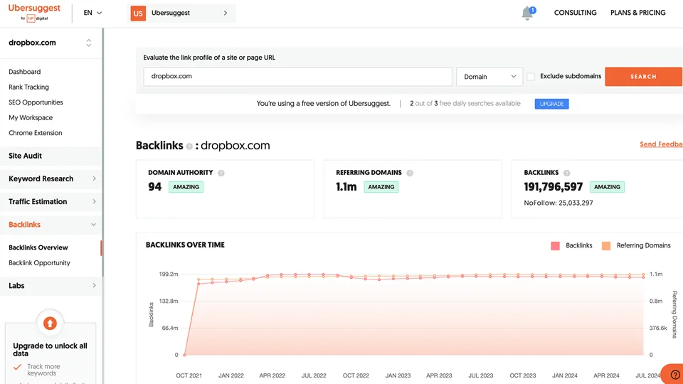Open the help chat bubble
The image size is (683, 384).
point(674,374)
